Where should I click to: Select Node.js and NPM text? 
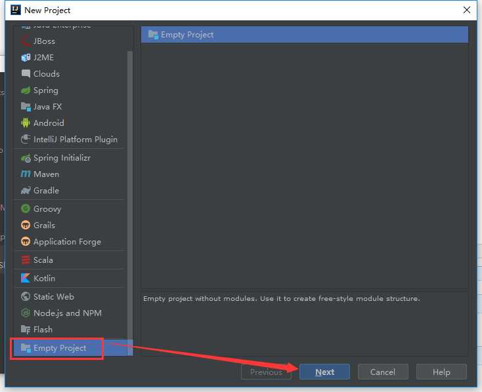68,313
